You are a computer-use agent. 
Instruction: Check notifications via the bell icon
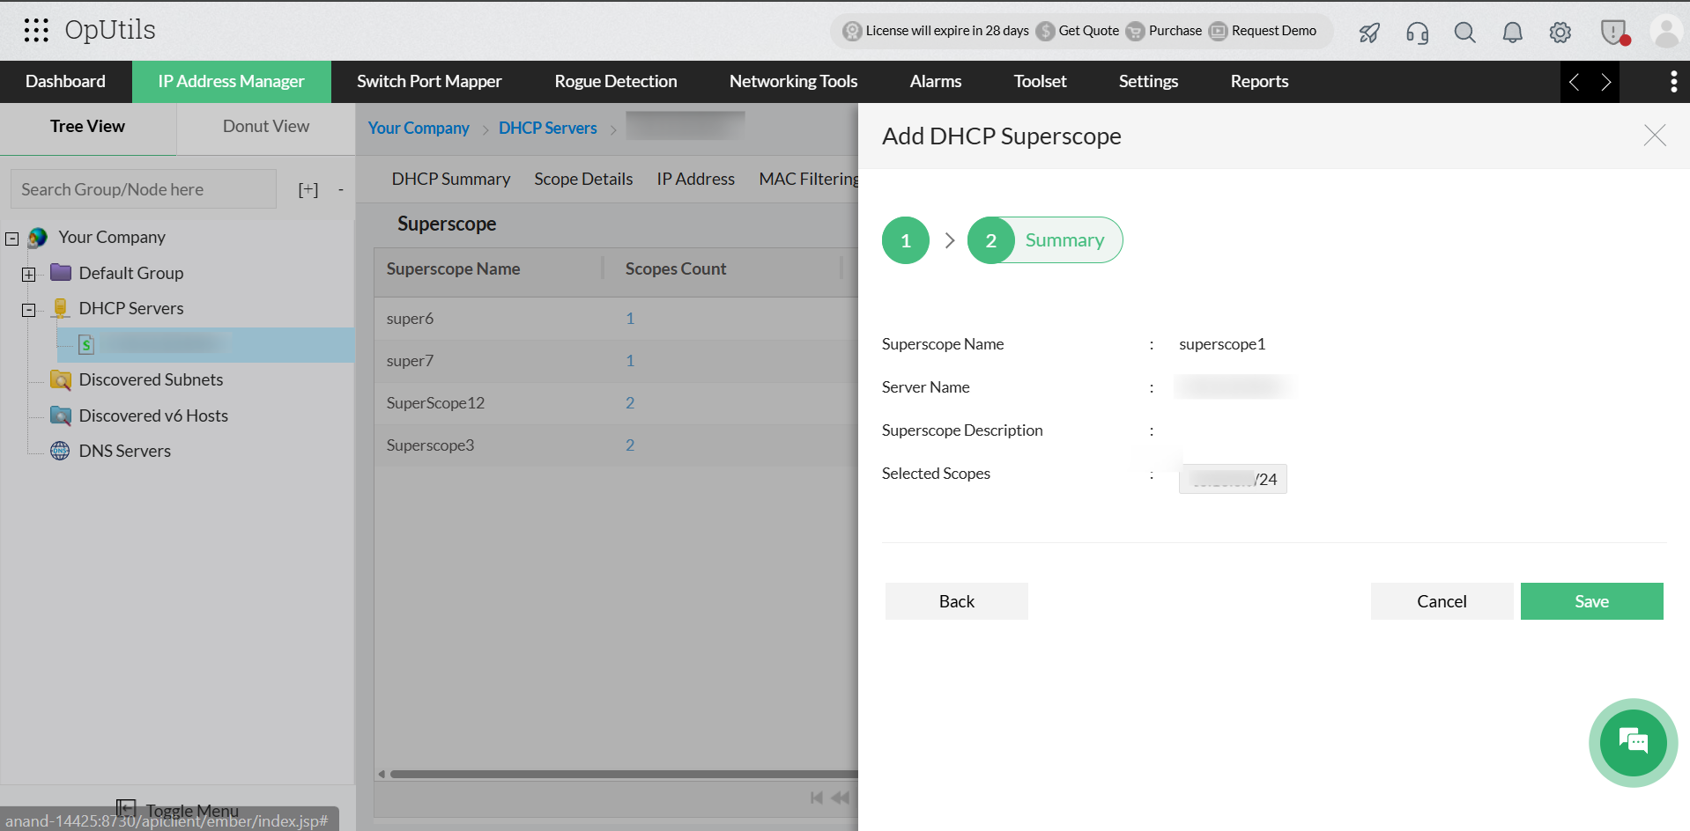pyautogui.click(x=1512, y=33)
